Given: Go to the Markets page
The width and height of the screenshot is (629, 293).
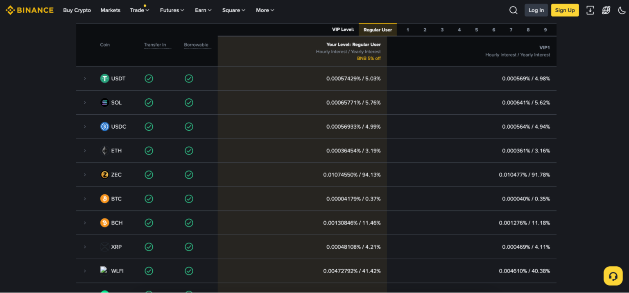Looking at the screenshot, I should tap(110, 10).
